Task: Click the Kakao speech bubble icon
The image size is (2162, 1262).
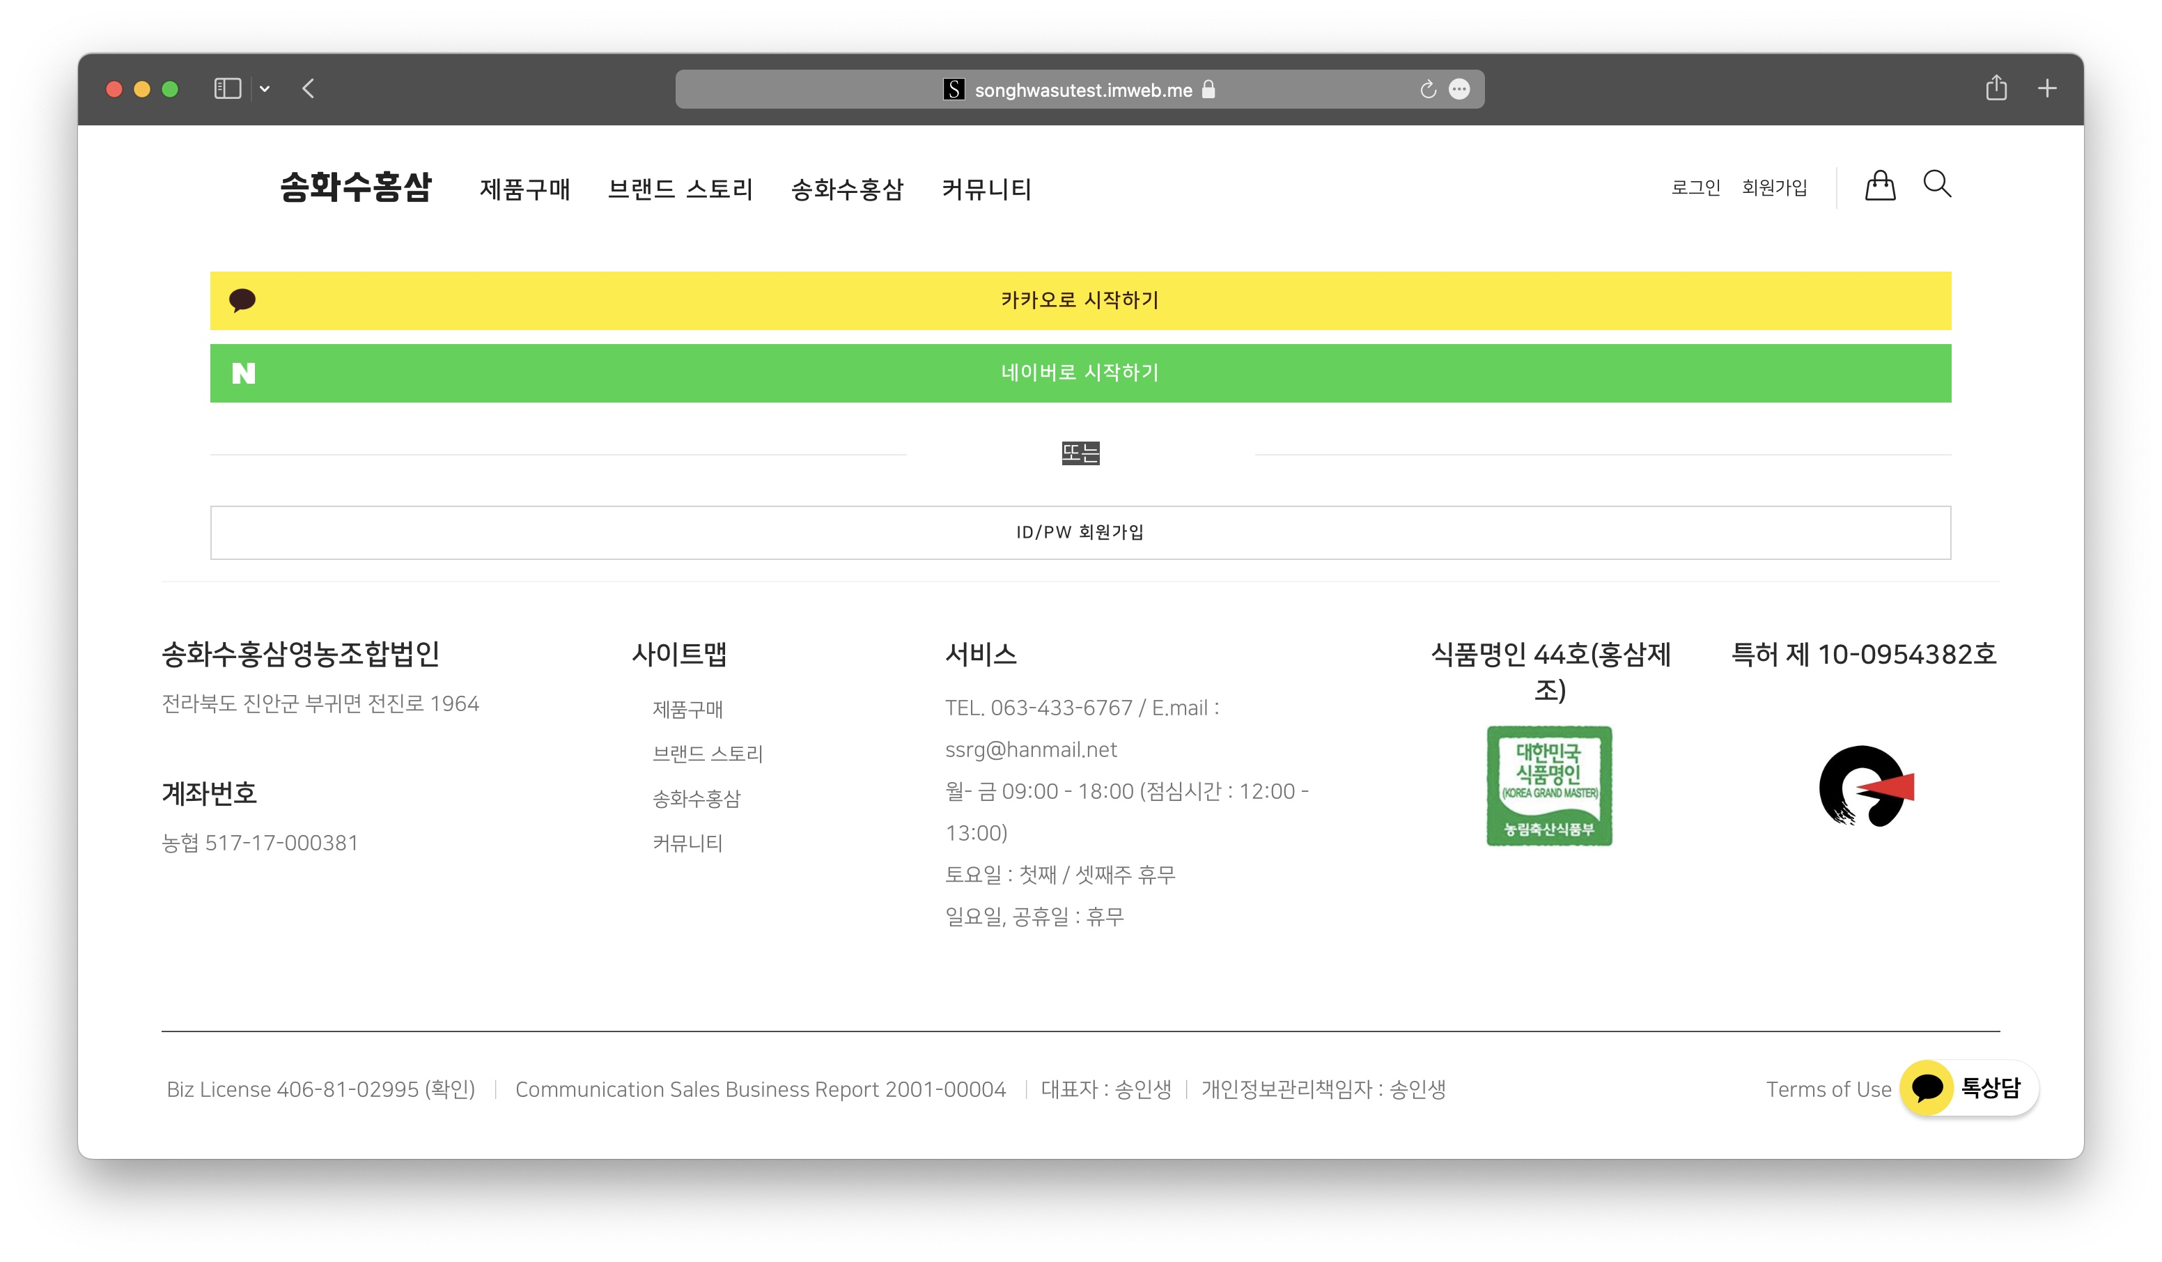Action: point(243,300)
